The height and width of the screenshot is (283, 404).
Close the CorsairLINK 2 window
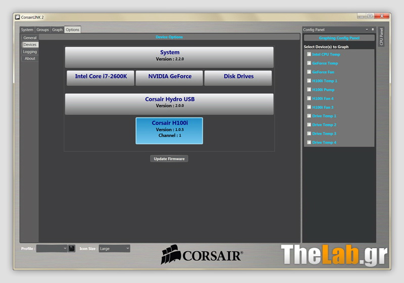(382, 16)
